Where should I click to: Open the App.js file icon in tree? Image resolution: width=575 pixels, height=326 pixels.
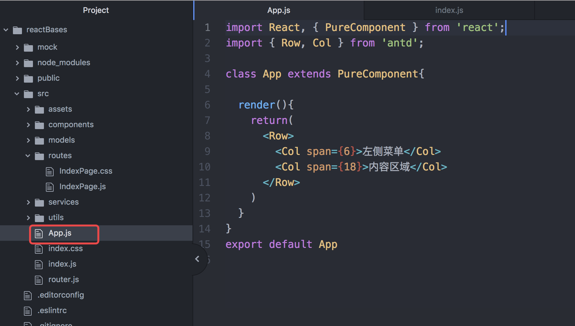tap(39, 233)
